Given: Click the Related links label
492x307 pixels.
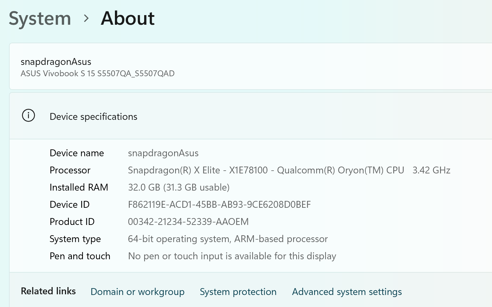Looking at the screenshot, I should pyautogui.click(x=48, y=291).
